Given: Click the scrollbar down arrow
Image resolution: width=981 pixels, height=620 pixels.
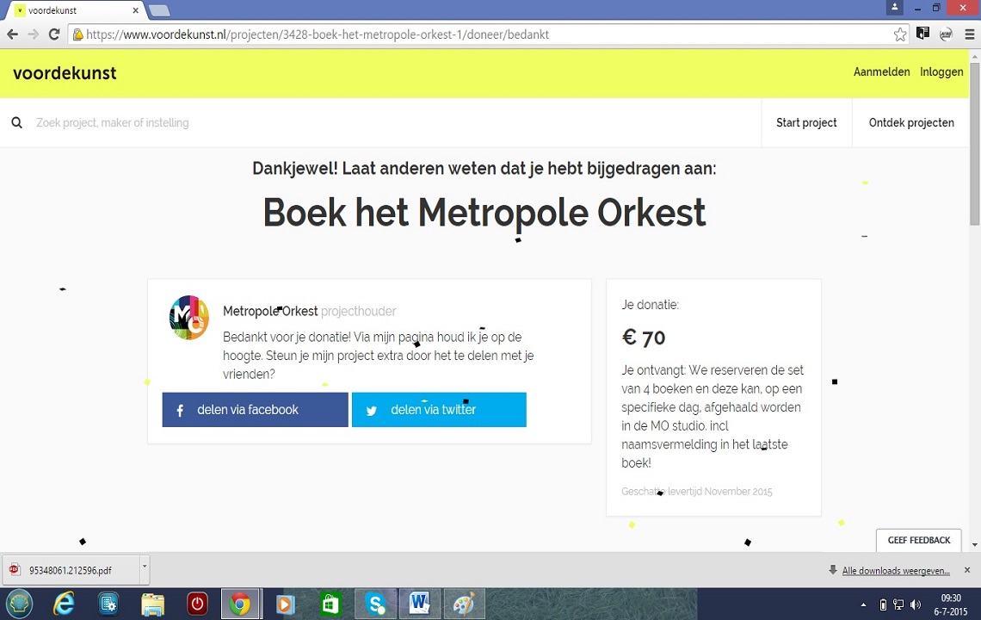Looking at the screenshot, I should [x=975, y=545].
